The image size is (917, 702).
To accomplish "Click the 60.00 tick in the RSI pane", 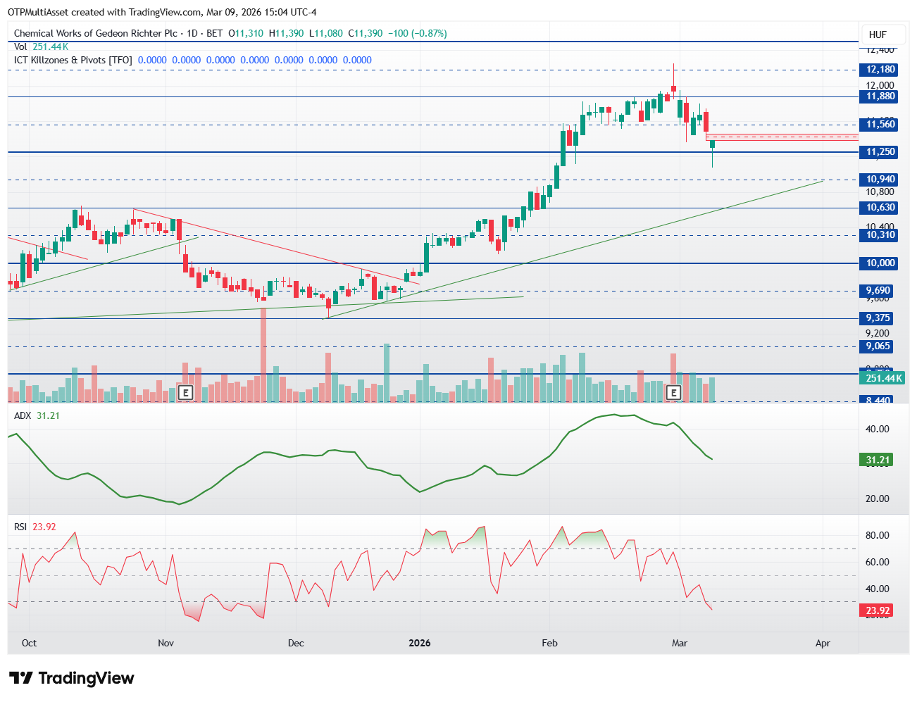I will [x=878, y=562].
